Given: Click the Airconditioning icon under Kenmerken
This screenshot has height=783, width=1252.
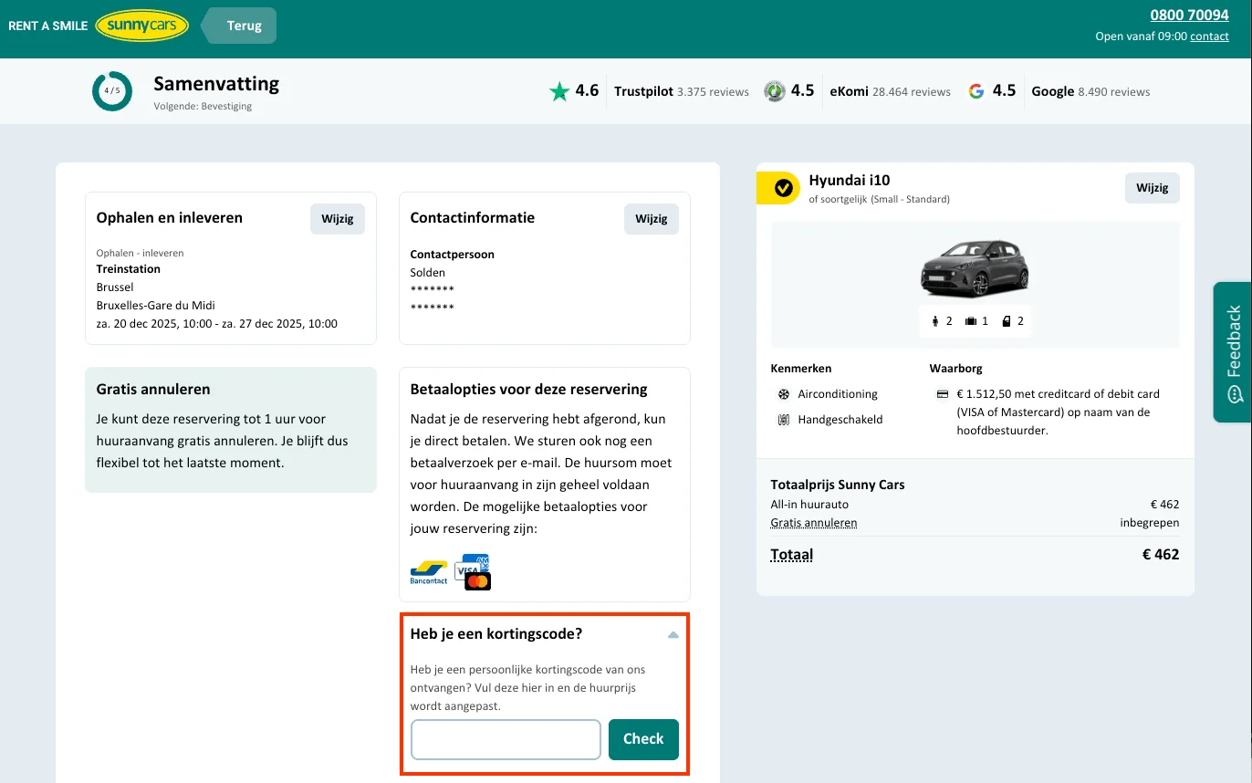Looking at the screenshot, I should click(x=782, y=394).
